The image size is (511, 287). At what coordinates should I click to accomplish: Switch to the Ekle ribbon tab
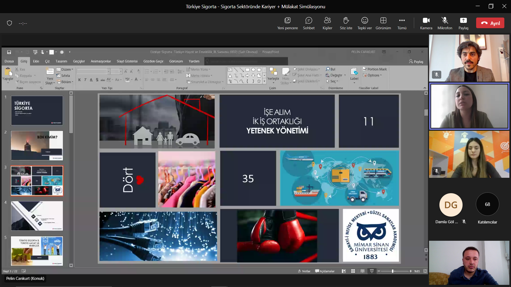(x=36, y=61)
